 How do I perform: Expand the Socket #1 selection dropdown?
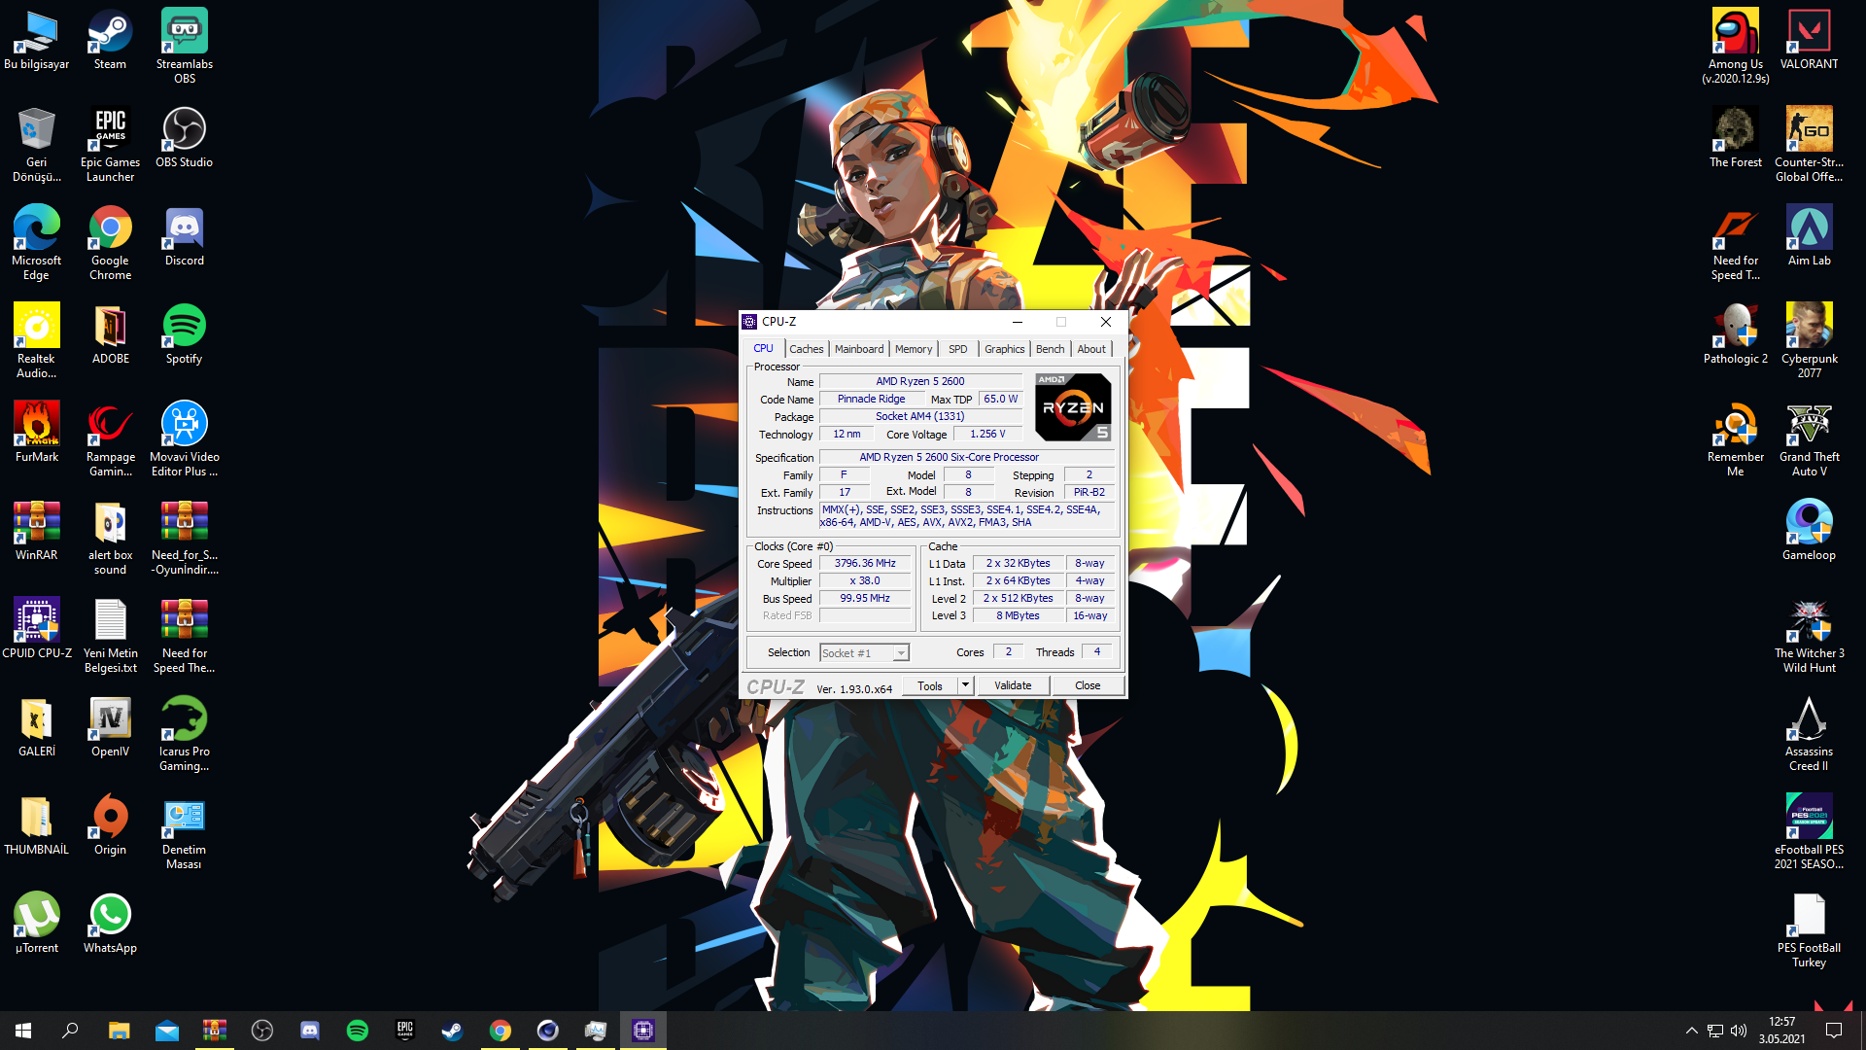coord(901,653)
